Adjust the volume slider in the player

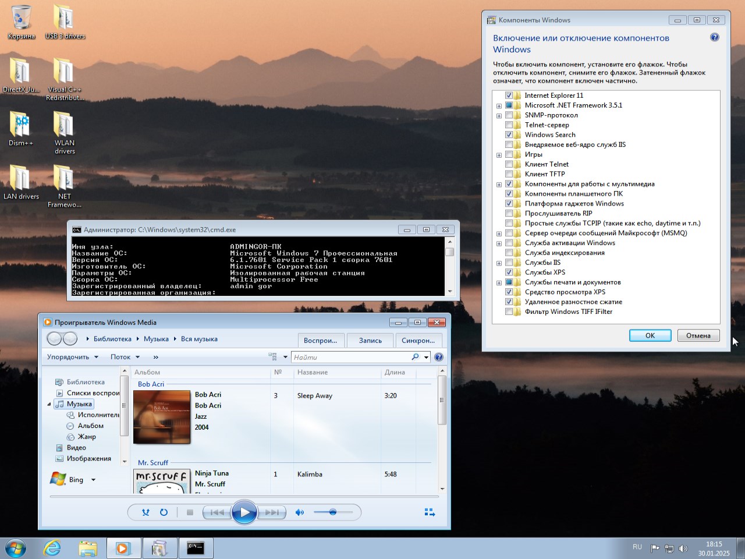pos(334,512)
